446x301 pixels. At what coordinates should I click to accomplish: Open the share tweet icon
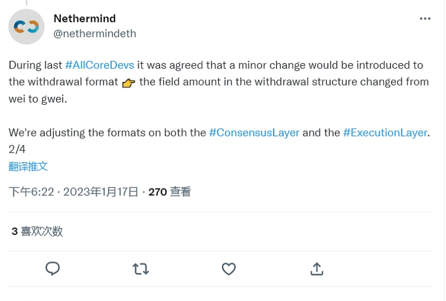pos(317,269)
